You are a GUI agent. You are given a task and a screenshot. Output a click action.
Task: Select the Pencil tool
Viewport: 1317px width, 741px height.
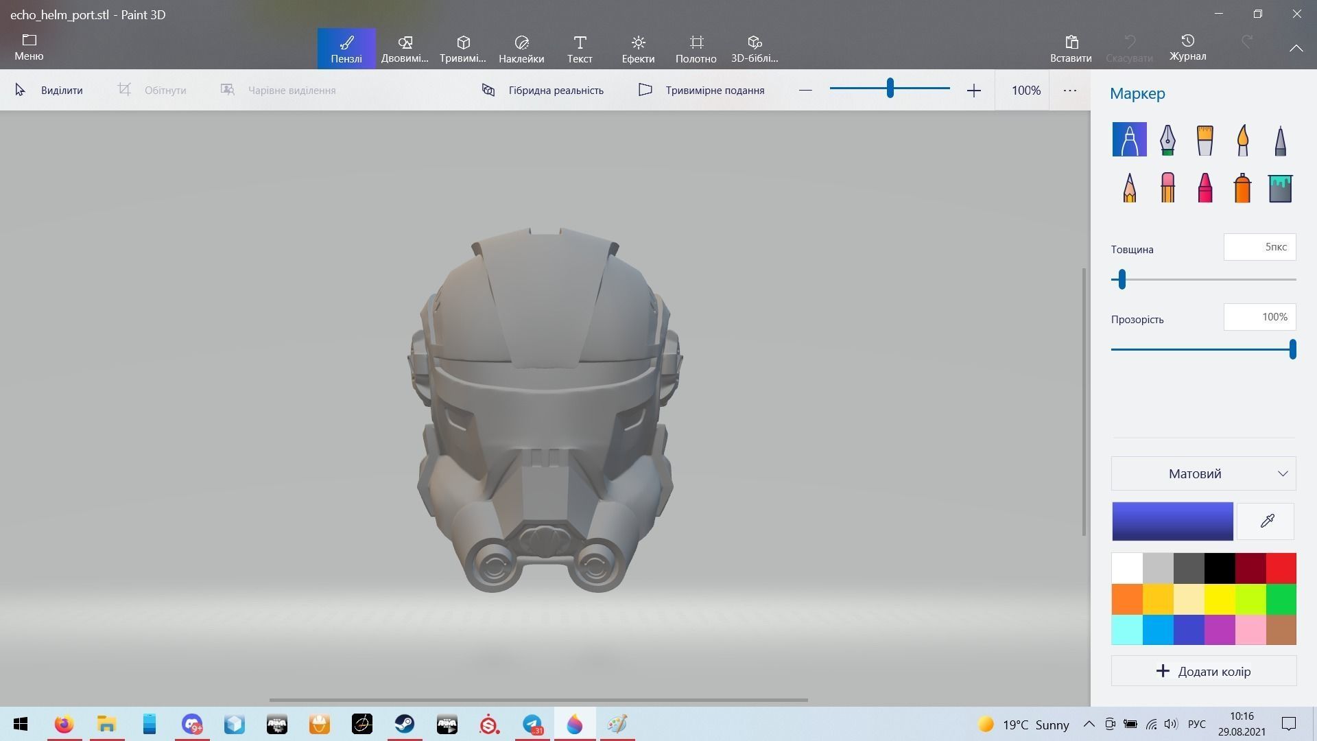click(x=1129, y=187)
